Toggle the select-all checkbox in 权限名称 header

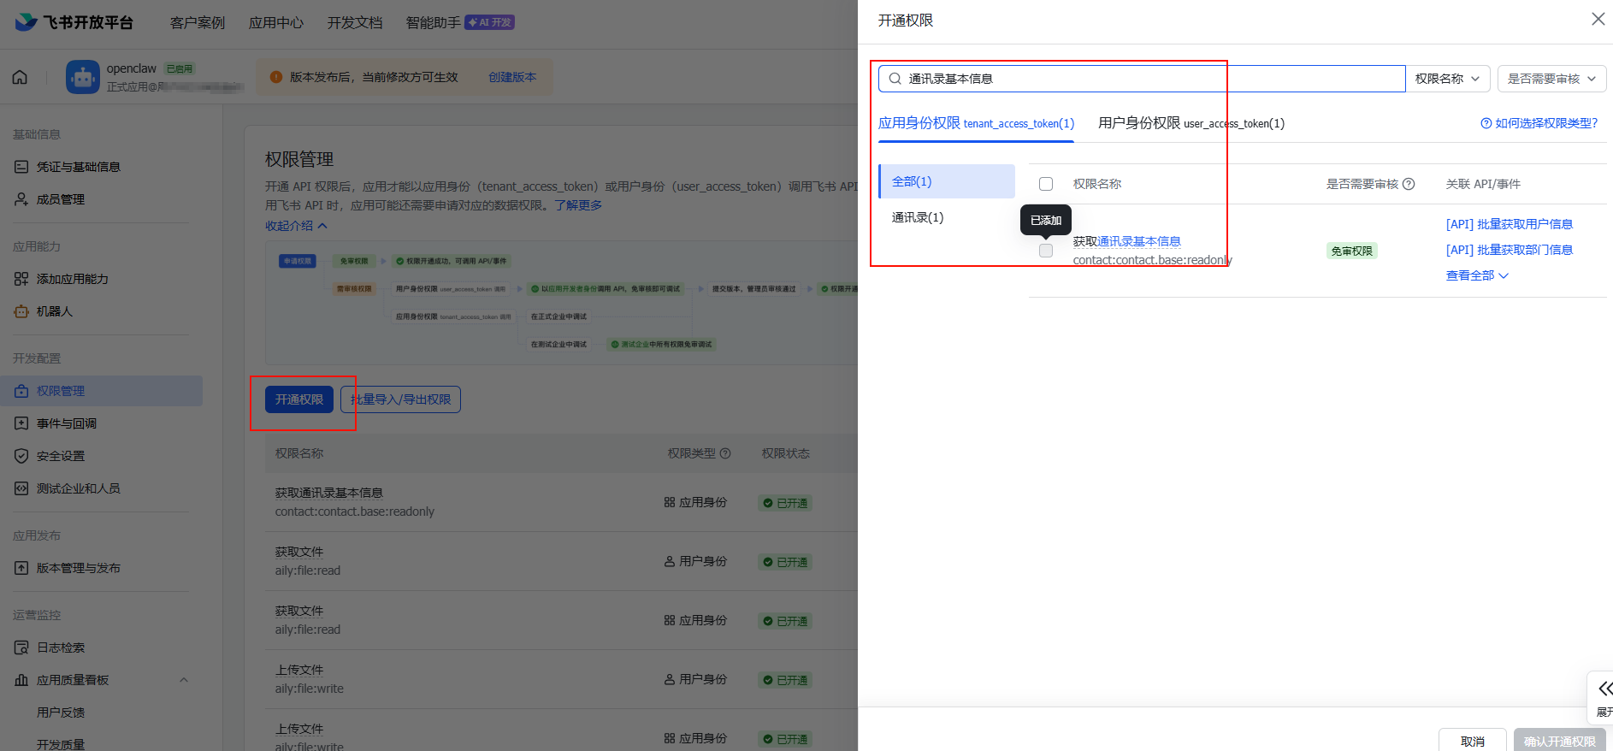pos(1045,184)
